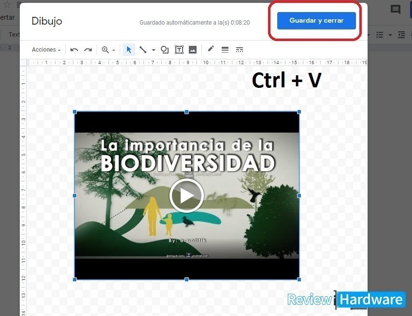Click the decrease indent icon in Docs toolbar
Image resolution: width=412 pixels, height=316 pixels.
(x=401, y=35)
